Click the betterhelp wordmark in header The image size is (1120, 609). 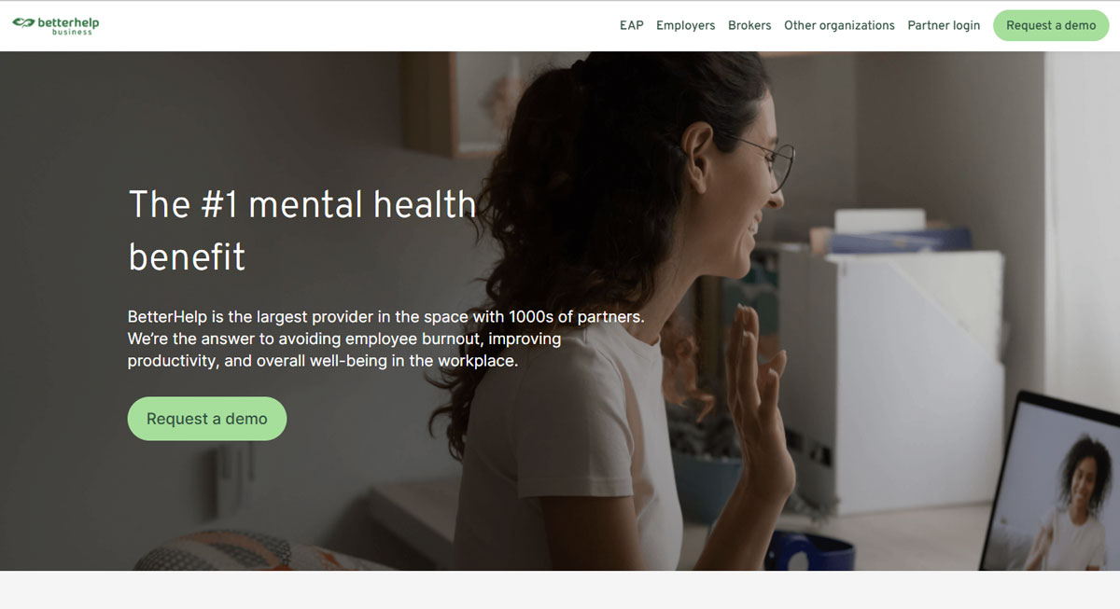[x=68, y=21]
